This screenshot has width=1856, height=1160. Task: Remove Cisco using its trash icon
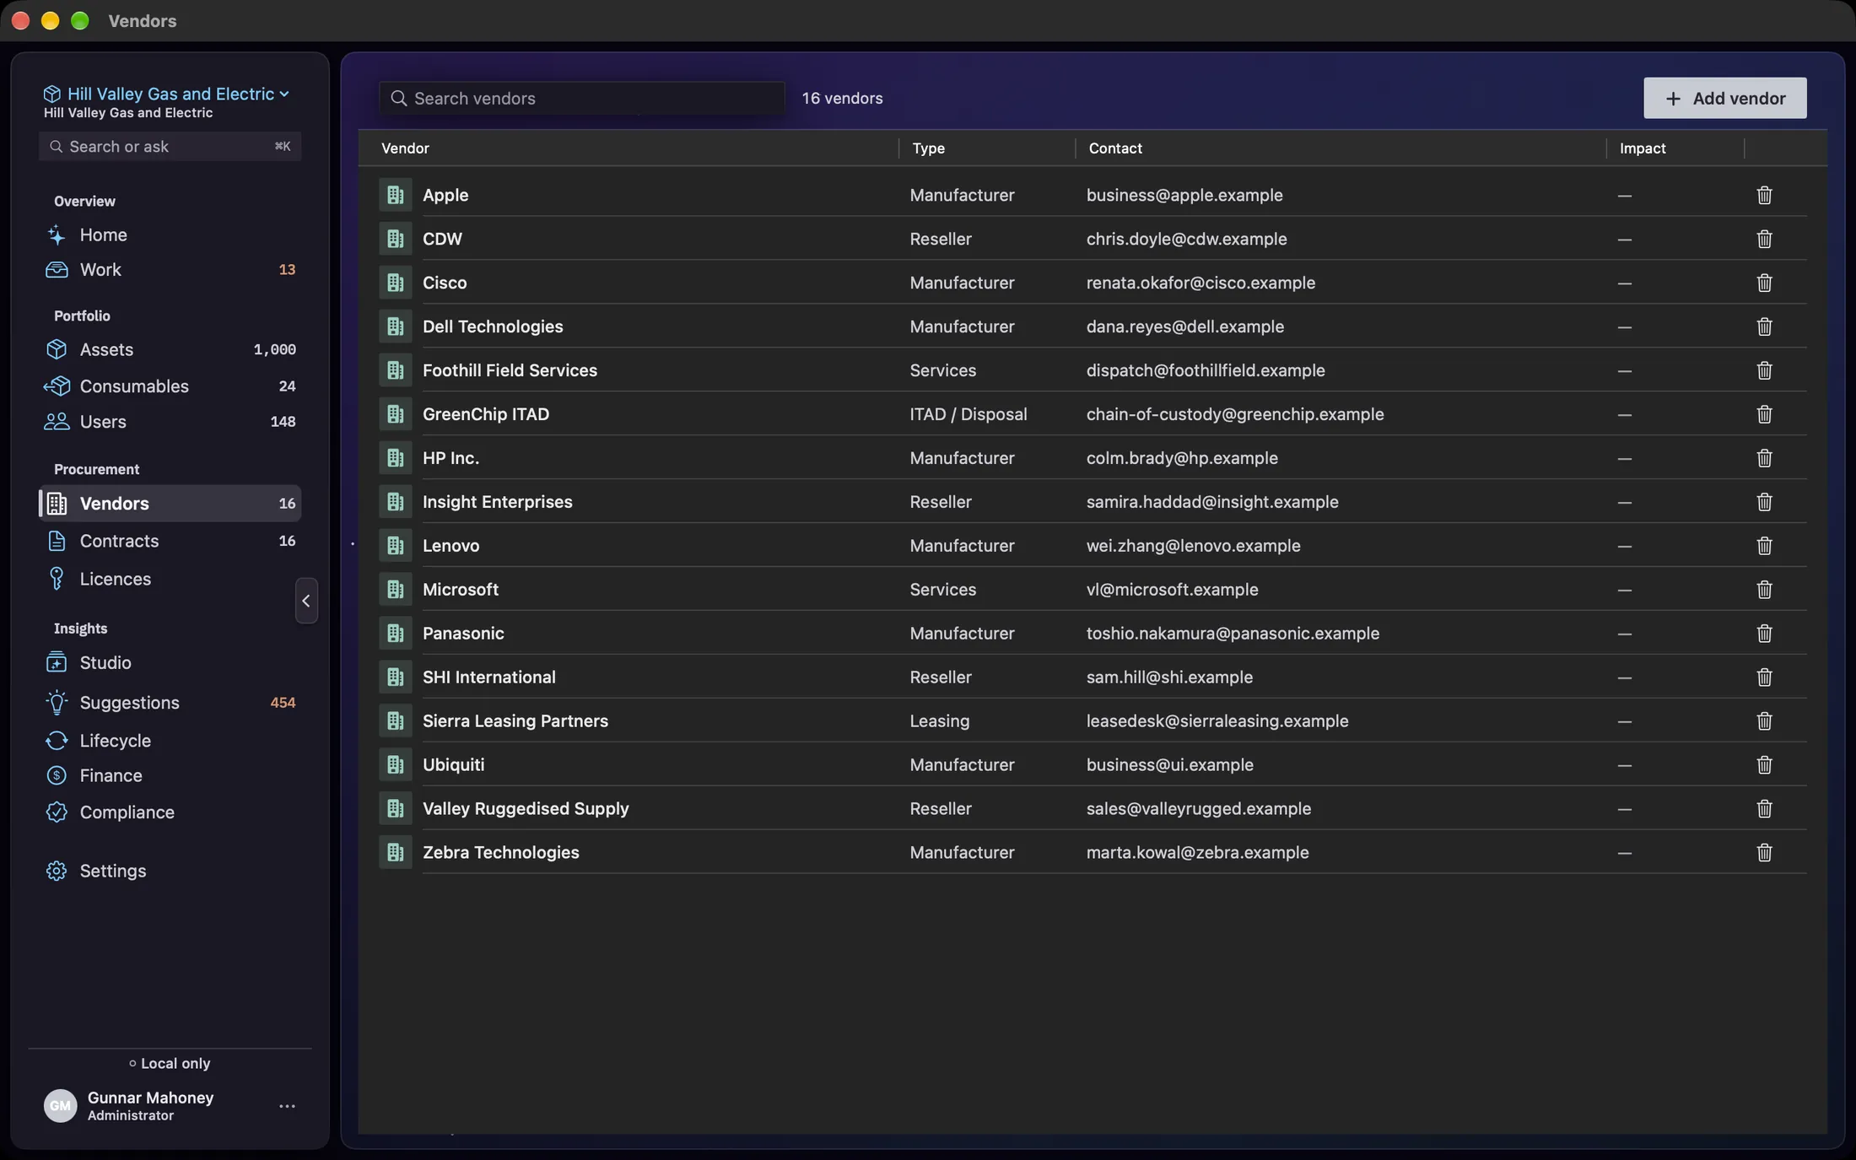(x=1764, y=283)
